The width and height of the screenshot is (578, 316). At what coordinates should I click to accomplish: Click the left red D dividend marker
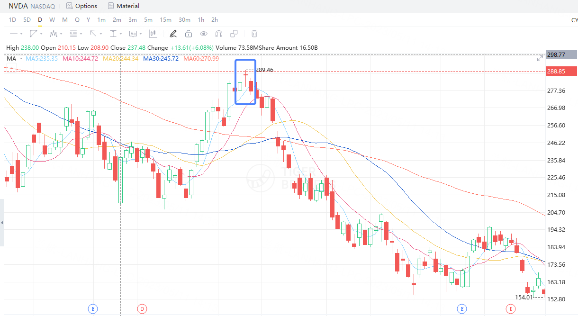click(x=142, y=309)
